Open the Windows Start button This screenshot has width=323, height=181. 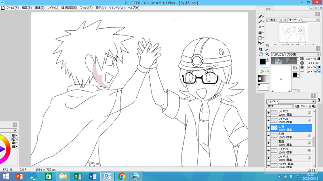click(6, 176)
